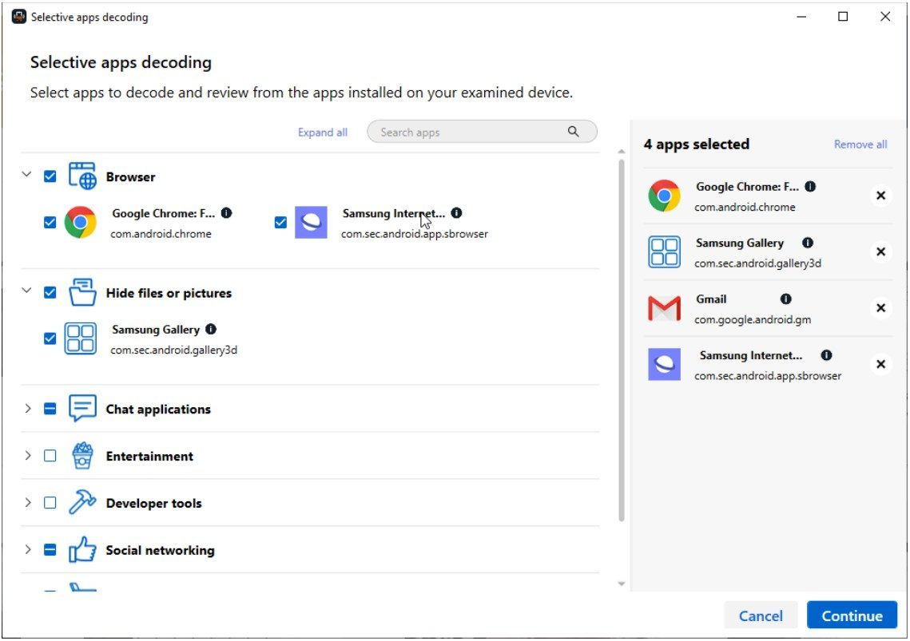The height and width of the screenshot is (641, 910).
Task: Click the Remove all link
Action: 860,144
